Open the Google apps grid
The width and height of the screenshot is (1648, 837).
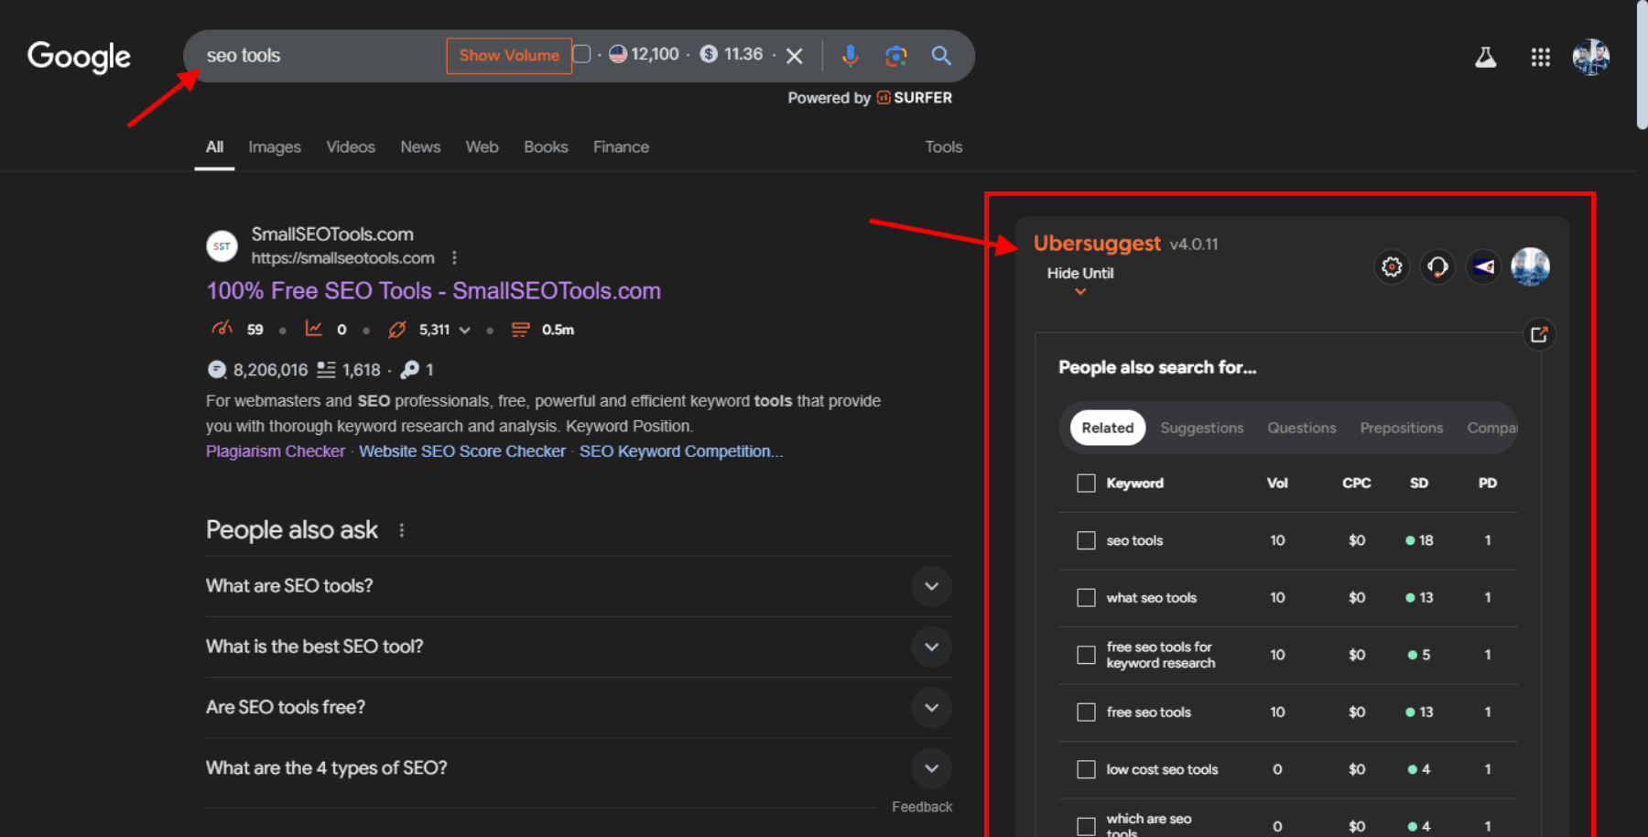tap(1540, 58)
